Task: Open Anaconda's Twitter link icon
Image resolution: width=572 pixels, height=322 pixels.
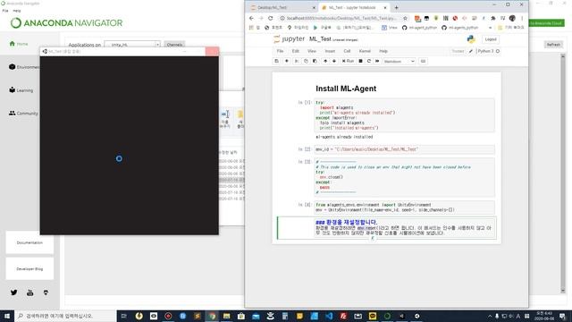Action: [14, 292]
